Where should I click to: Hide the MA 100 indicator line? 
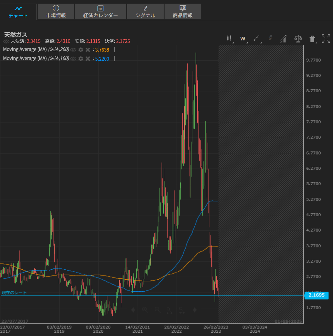(73, 59)
